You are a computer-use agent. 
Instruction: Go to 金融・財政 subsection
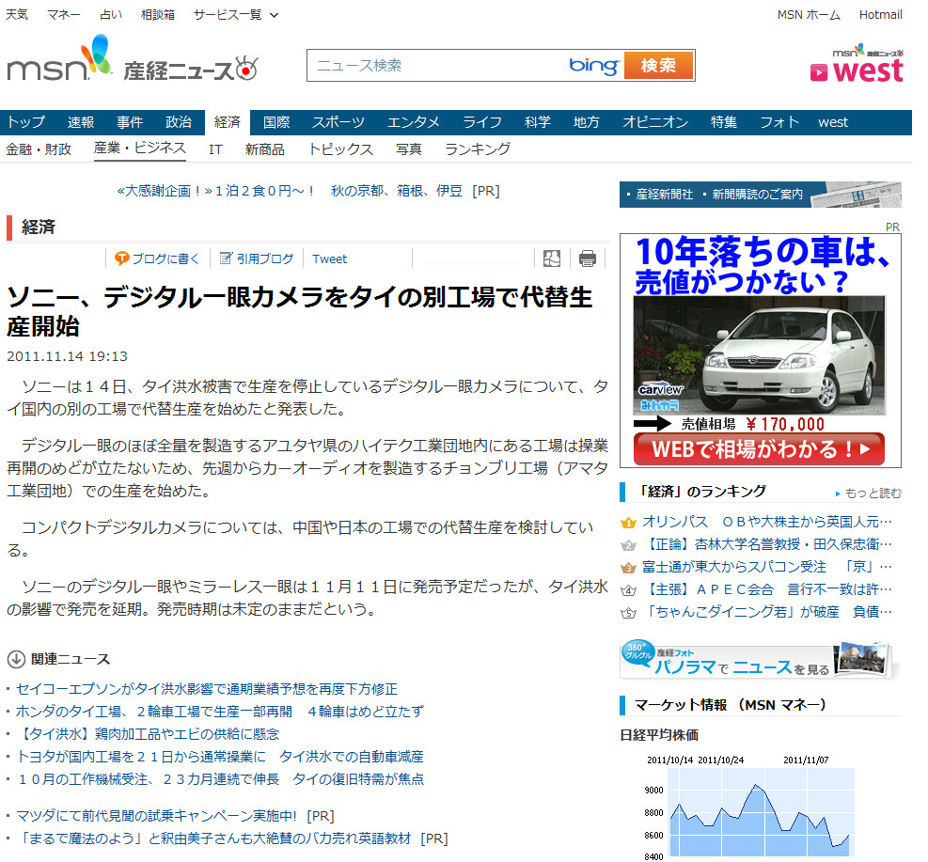[39, 149]
